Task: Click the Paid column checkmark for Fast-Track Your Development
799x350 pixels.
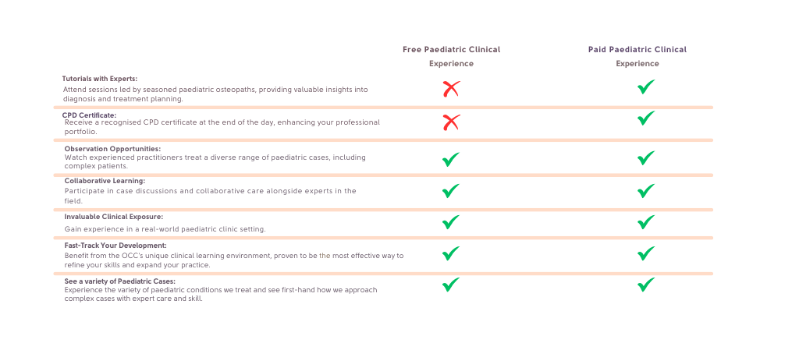Action: [x=646, y=253]
